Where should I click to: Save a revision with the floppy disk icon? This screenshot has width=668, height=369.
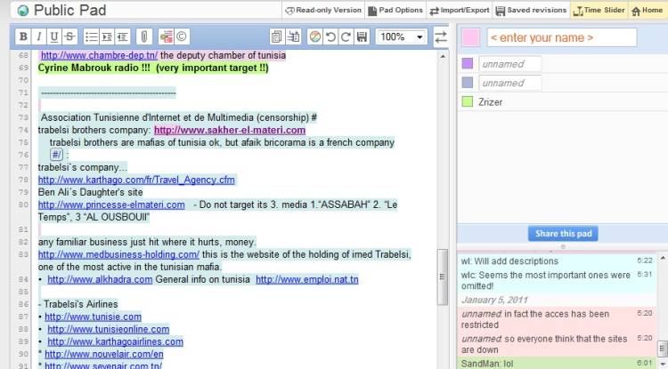[362, 37]
